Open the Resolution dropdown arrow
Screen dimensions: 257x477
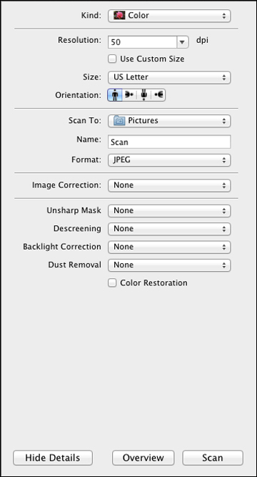tap(182, 42)
